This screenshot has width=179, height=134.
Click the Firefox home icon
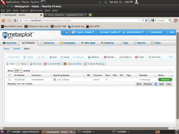[x=176, y=20]
